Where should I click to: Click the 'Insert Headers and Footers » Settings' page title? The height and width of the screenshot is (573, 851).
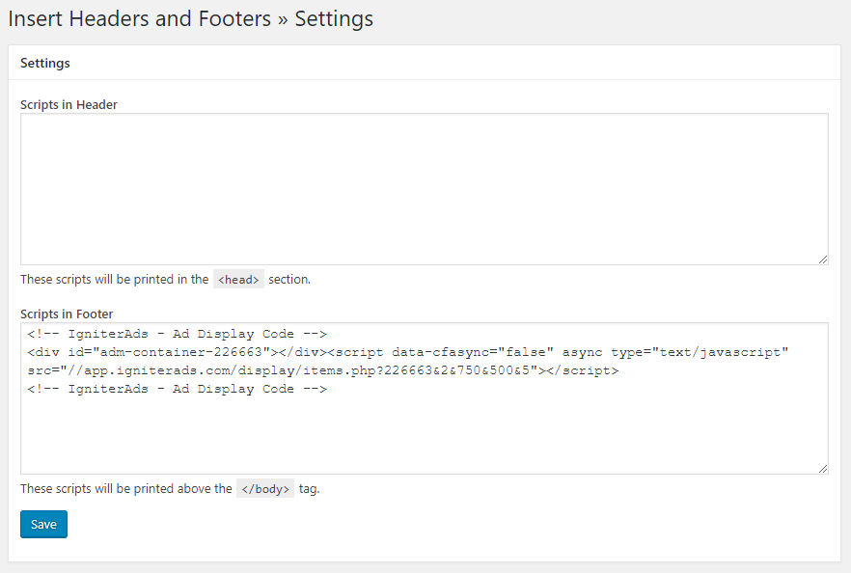[190, 19]
